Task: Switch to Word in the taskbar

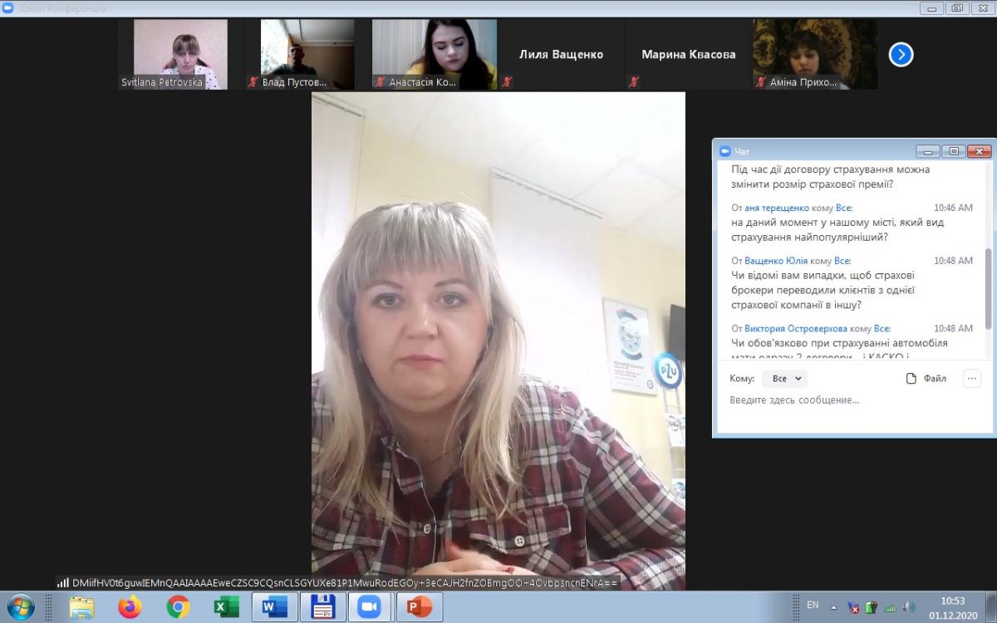Action: pyautogui.click(x=275, y=607)
